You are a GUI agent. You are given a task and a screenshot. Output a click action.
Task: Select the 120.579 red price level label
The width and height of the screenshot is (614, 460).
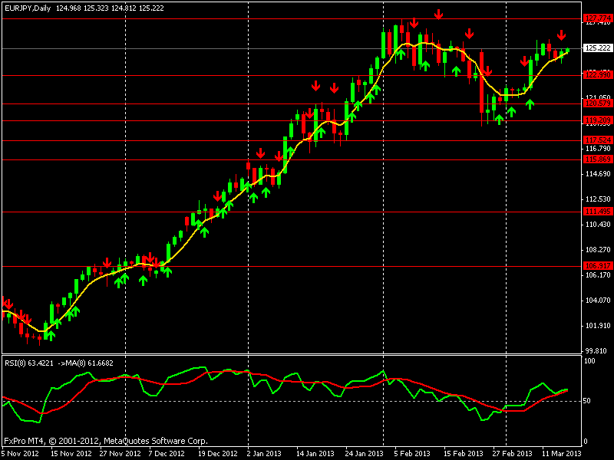click(x=598, y=103)
